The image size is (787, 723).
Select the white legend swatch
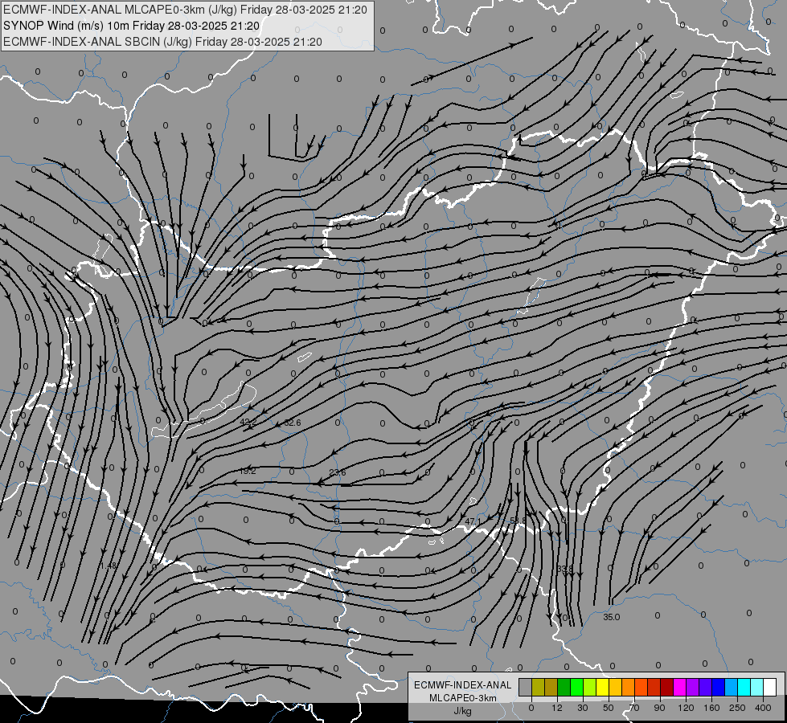click(x=769, y=687)
